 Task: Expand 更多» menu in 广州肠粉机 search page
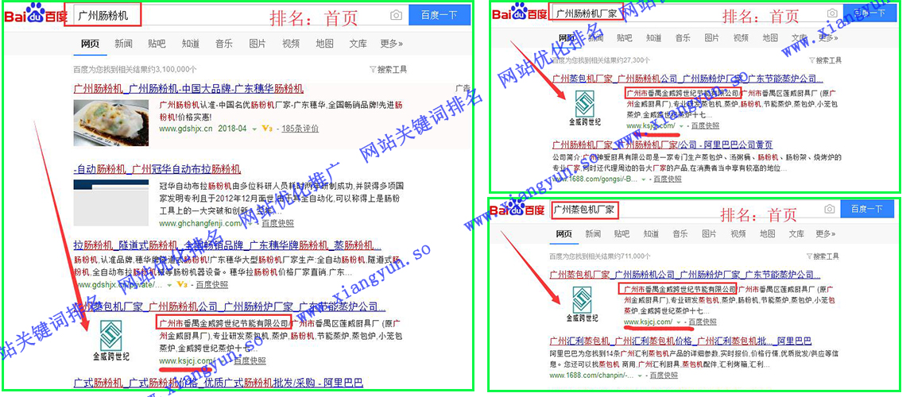pos(392,44)
